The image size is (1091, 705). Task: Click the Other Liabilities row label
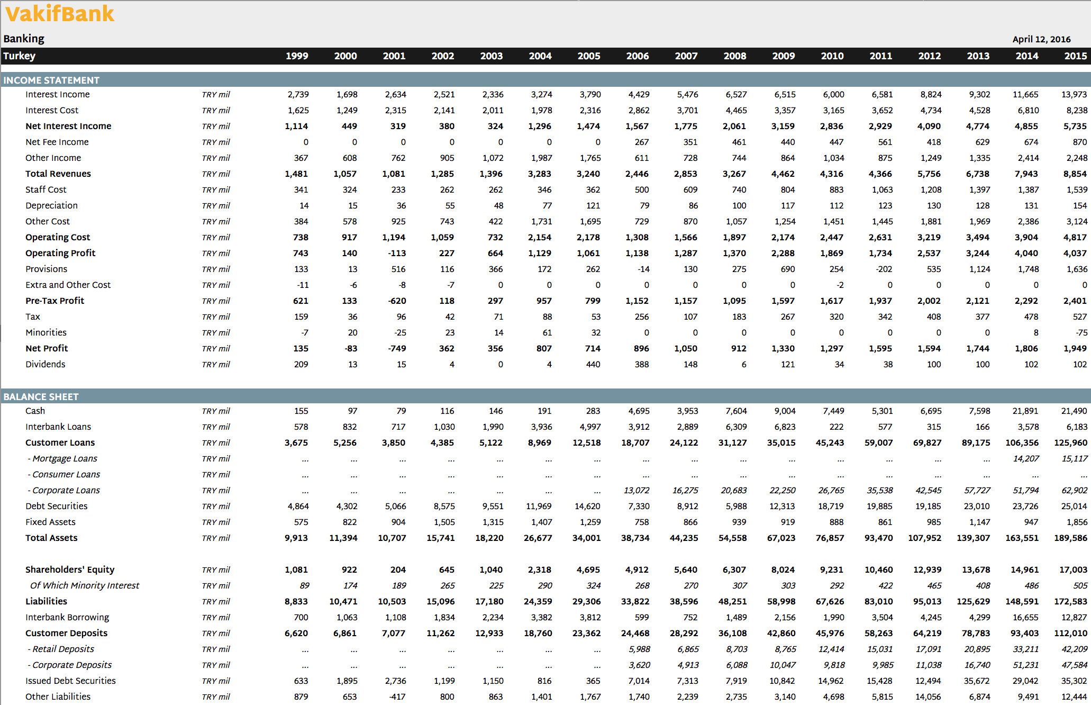58,697
